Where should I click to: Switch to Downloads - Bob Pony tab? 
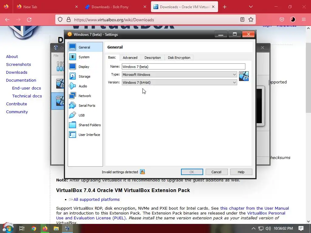[x=116, y=7]
